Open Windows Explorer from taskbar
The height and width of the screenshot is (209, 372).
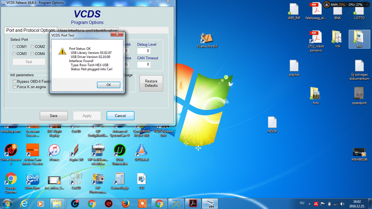57,203
